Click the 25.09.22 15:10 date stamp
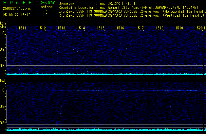 point(16,15)
